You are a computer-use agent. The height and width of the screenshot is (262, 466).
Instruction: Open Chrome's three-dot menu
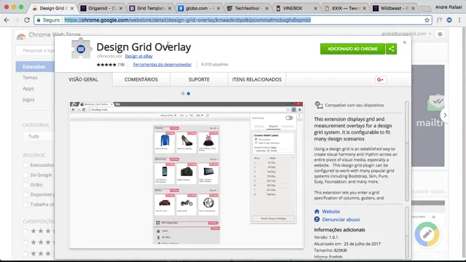pos(459,20)
